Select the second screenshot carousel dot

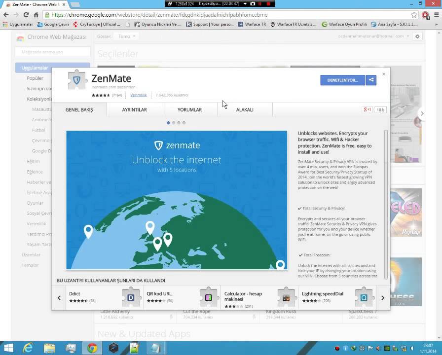pyautogui.click(x=174, y=123)
